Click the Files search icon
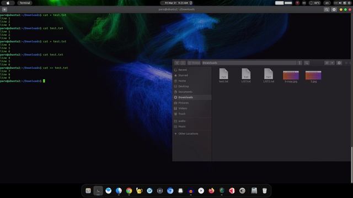The height and width of the screenshot is (198, 353). pos(307,63)
